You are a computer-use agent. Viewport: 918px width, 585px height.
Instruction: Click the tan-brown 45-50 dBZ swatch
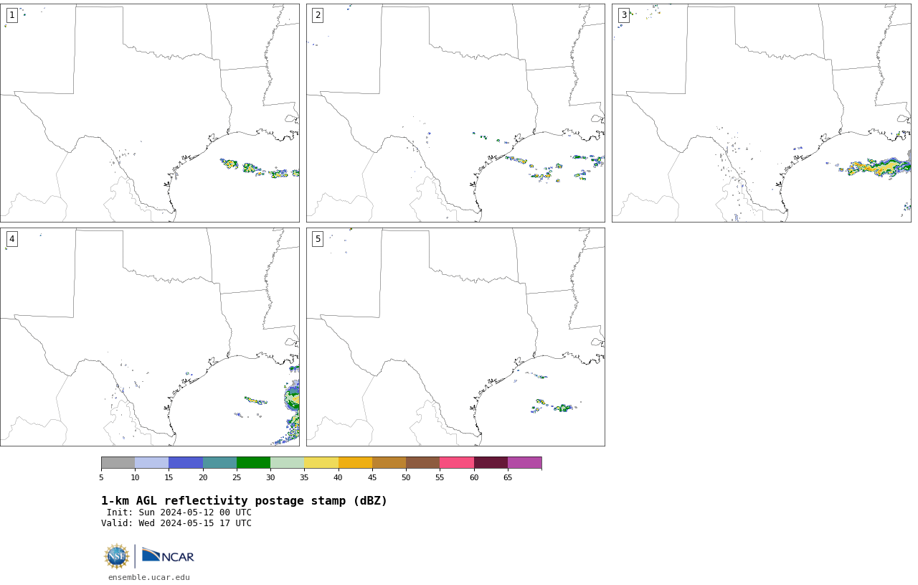coord(389,462)
